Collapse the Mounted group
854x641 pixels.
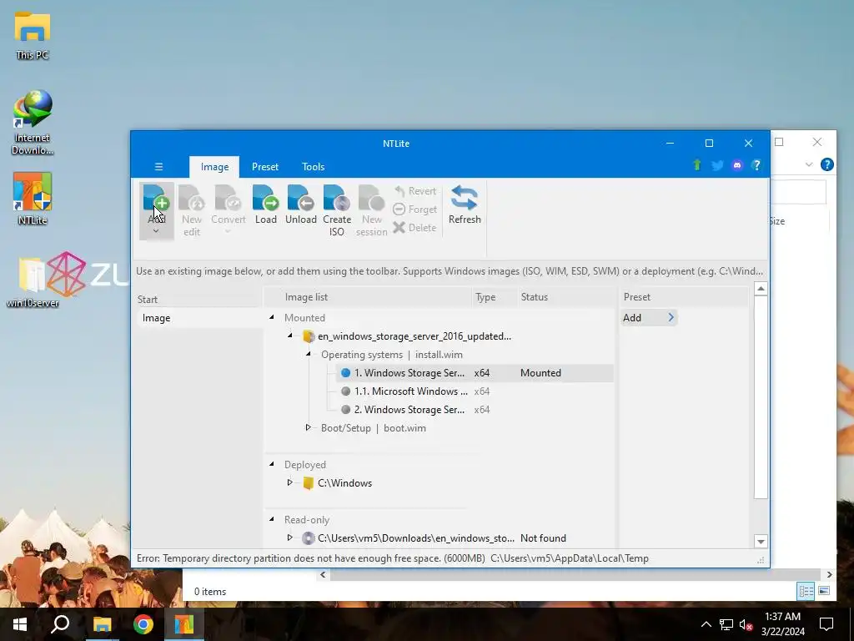point(271,317)
